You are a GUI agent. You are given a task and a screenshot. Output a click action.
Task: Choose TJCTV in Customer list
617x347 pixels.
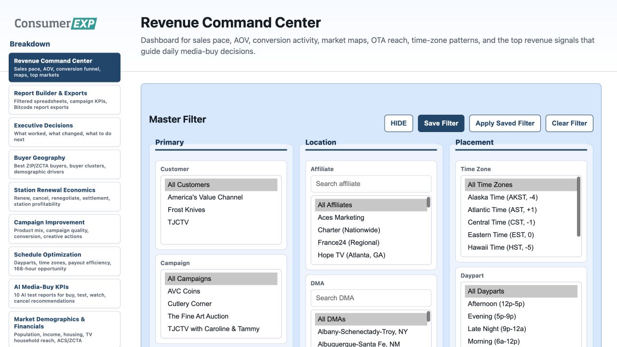221,222
